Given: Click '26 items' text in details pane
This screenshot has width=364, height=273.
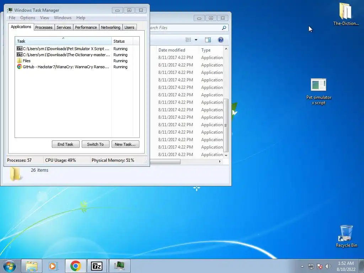Looking at the screenshot, I should pyautogui.click(x=39, y=170).
